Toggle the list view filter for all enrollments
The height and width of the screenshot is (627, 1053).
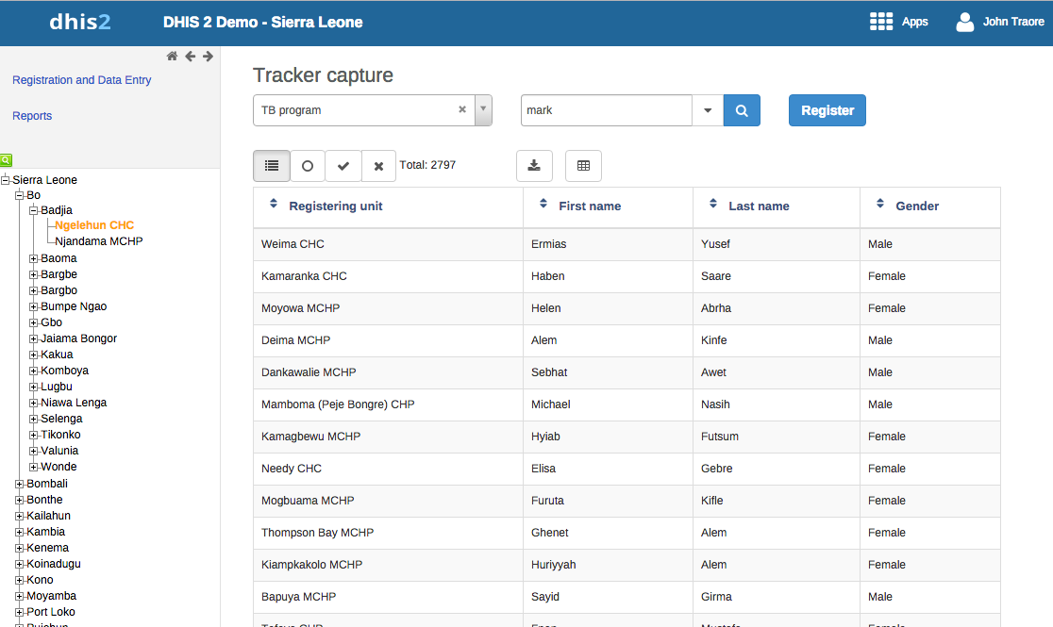point(272,166)
